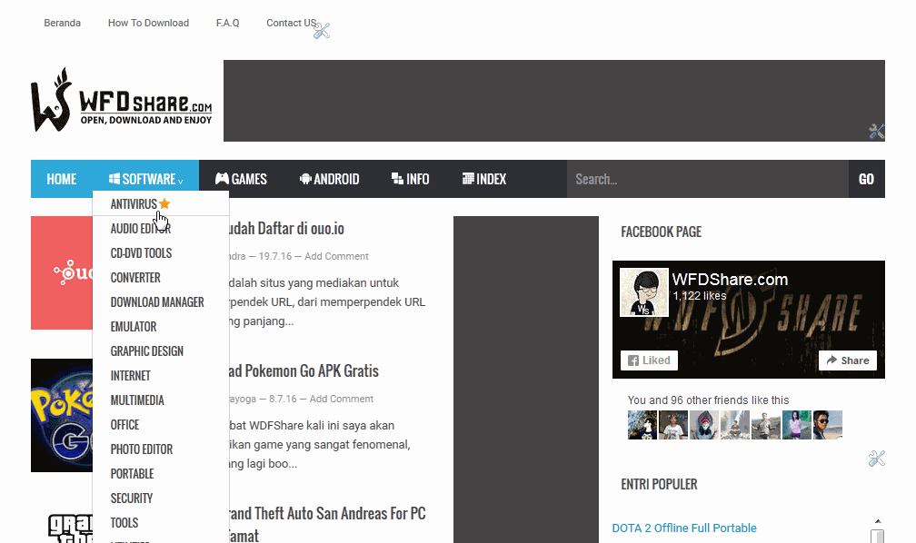Select AUDIO EDITOR from Software menu
The height and width of the screenshot is (543, 916).
141,228
